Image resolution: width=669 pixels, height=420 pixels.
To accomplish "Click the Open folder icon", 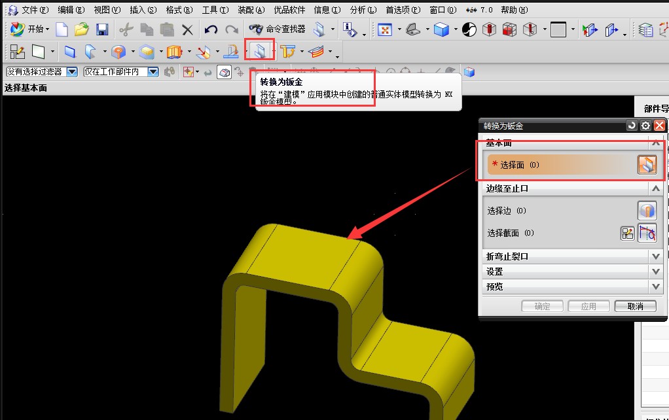I will (x=81, y=29).
